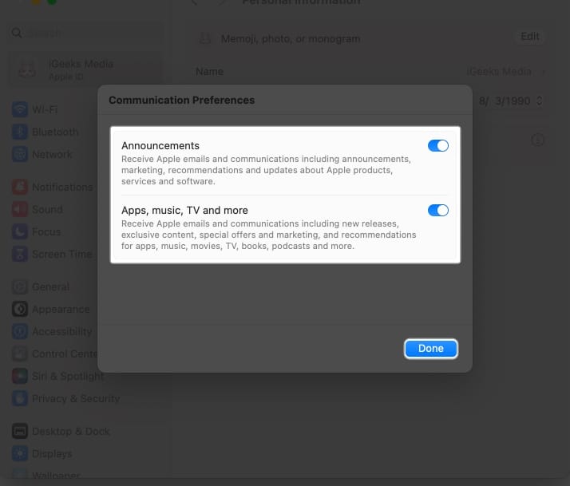Click the General gear icon
This screenshot has width=570, height=486.
tap(20, 286)
